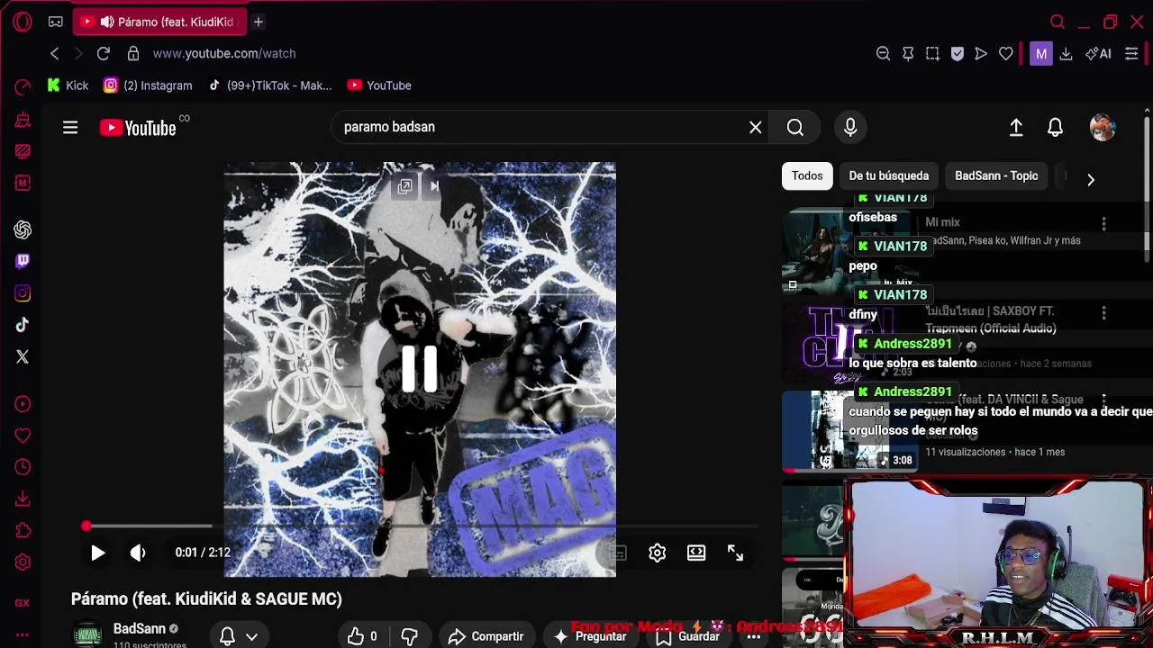1153x648 pixels.
Task: Click the zoom-out magnifier in address bar
Action: (x=883, y=54)
